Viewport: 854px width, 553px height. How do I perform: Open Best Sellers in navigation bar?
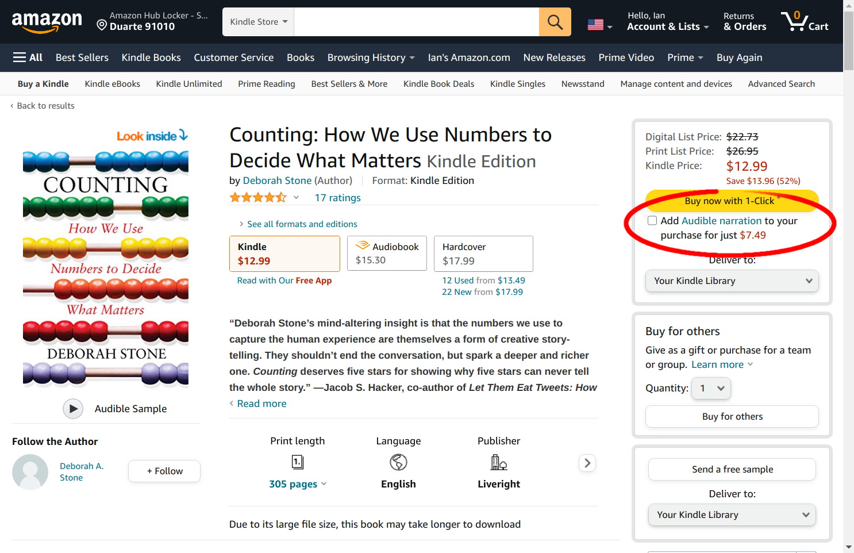82,57
